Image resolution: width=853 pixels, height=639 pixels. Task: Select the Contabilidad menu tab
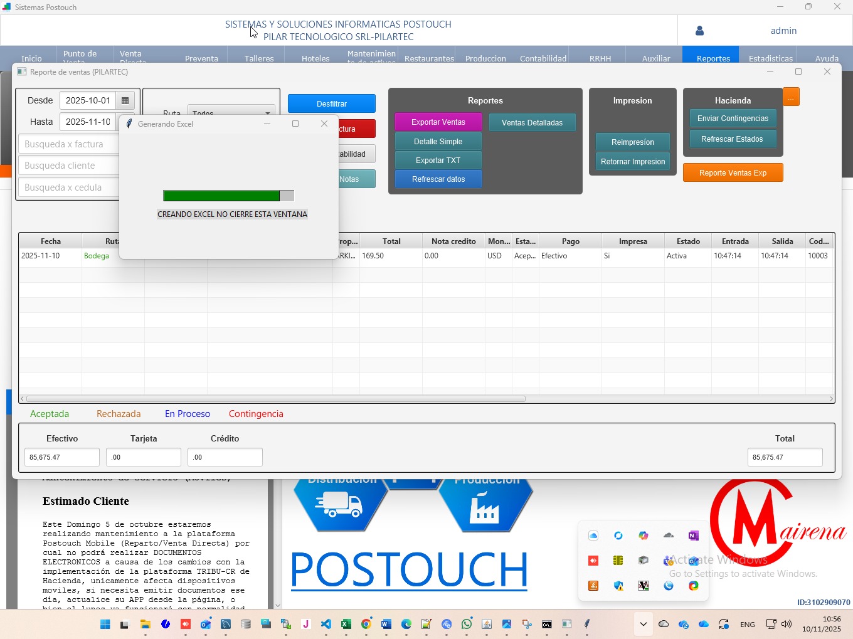[x=543, y=58]
